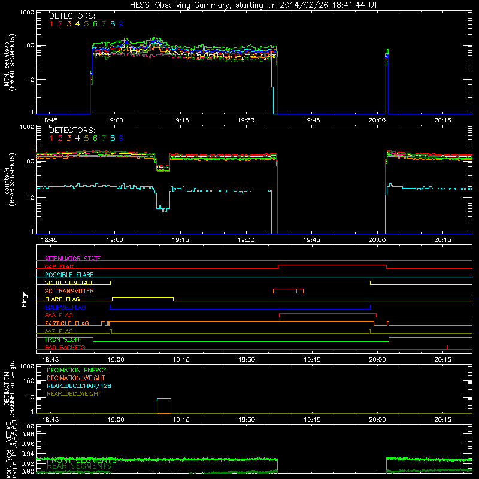The width and height of the screenshot is (479, 479).
Task: Click the 19:45 tick under the Flags plot
Action: [312, 360]
